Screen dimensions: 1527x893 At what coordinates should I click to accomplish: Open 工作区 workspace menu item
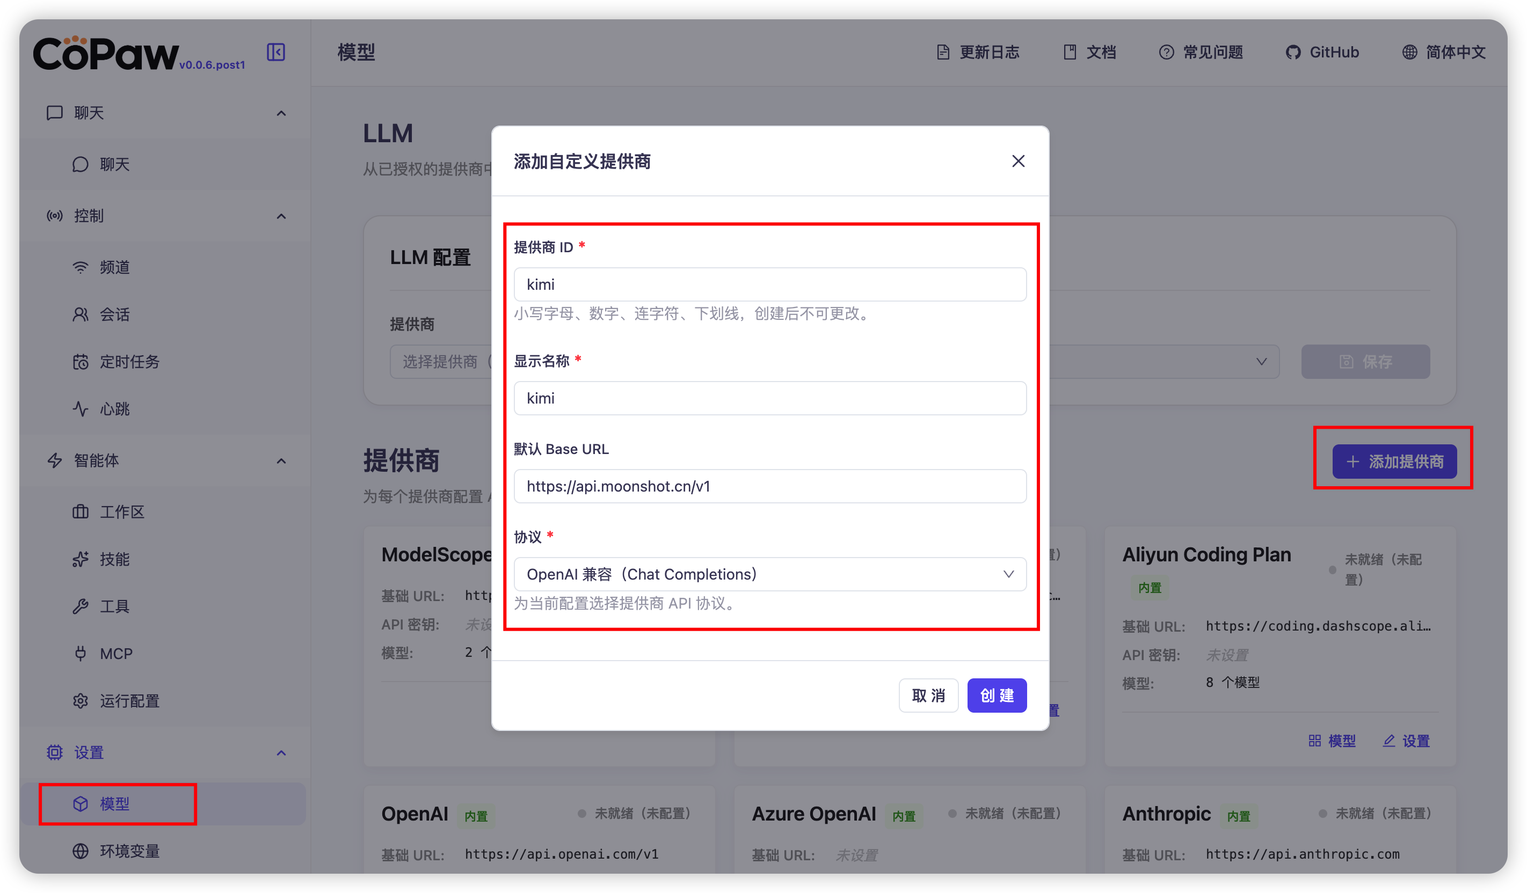tap(121, 512)
